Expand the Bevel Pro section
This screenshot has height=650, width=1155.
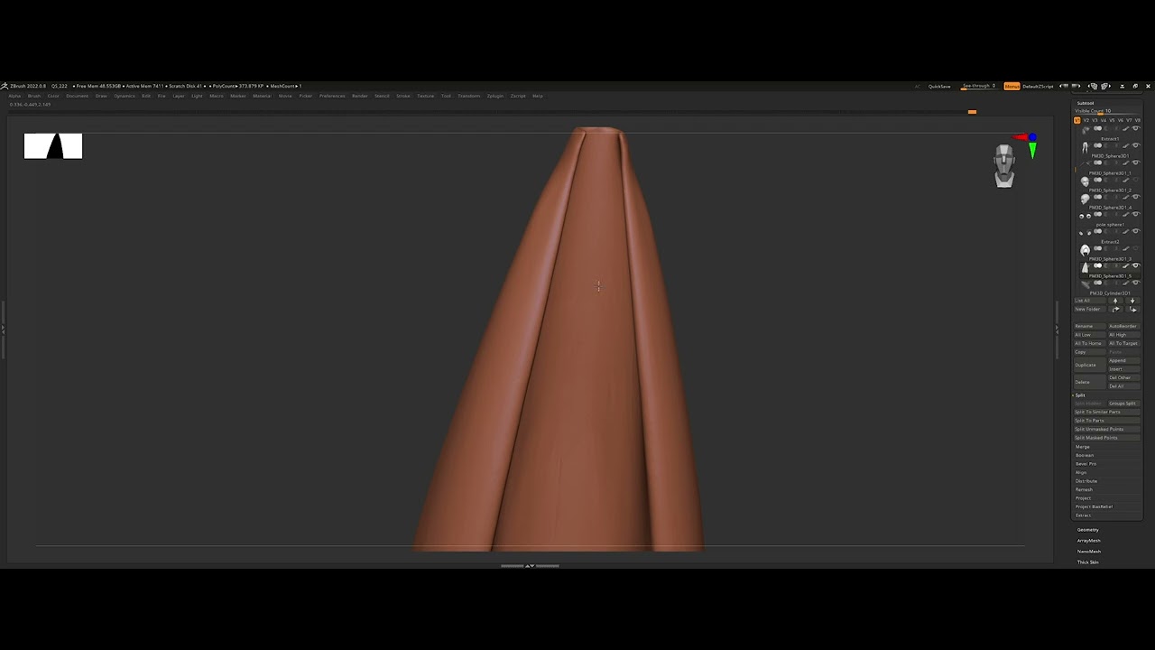(x=1086, y=464)
